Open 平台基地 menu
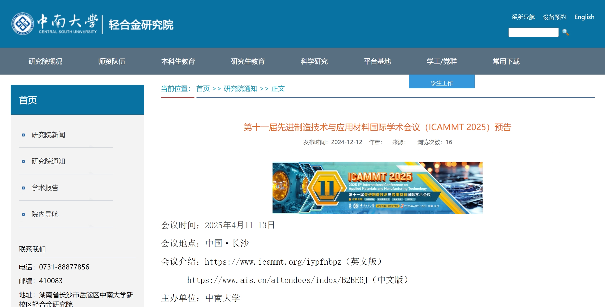 tap(377, 61)
